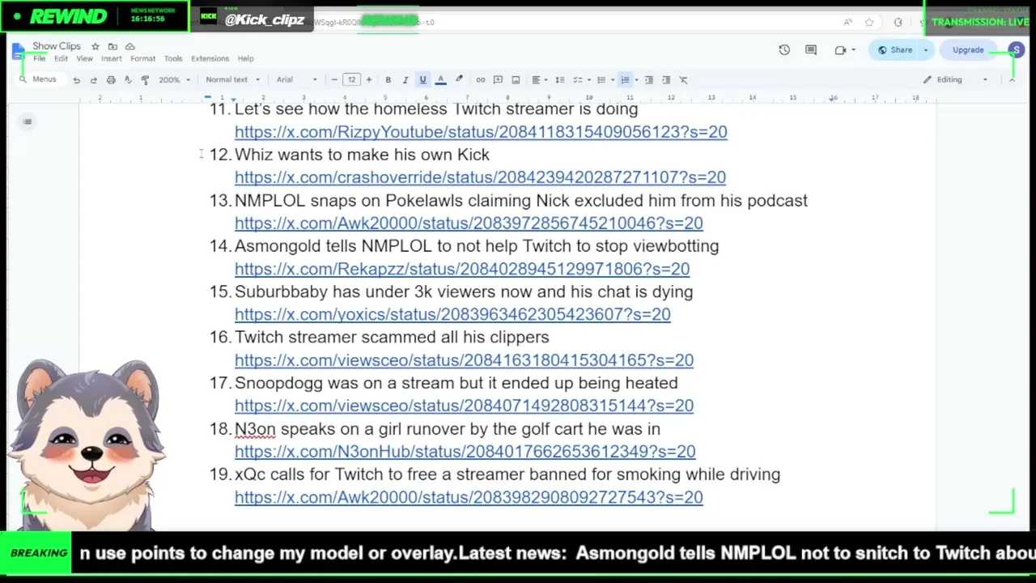
Task: Open the Normal text style dropdown
Action: [x=232, y=79]
